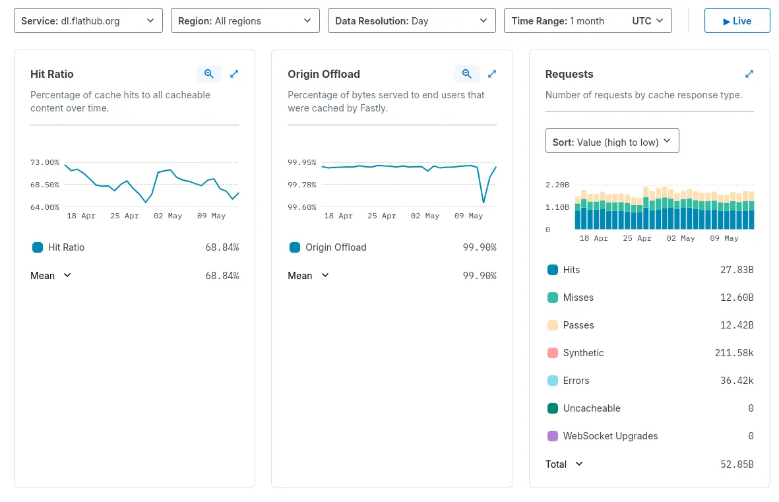Change the Total aggregation under Requests
Screen dimensions: 779x502
coord(565,464)
